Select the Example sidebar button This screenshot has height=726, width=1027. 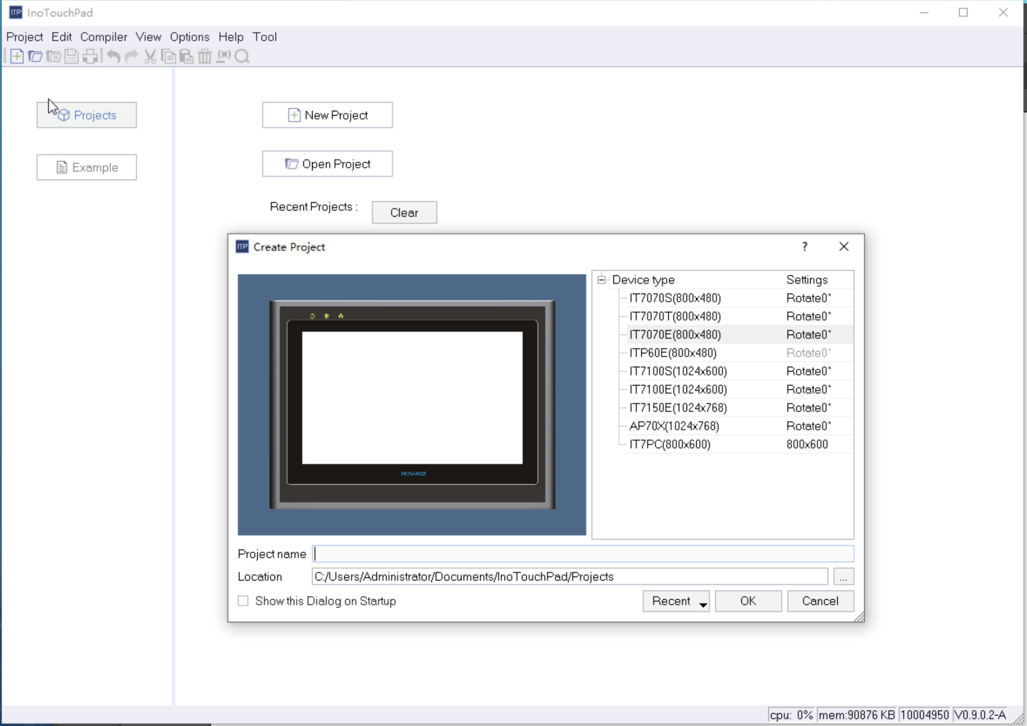coord(87,167)
